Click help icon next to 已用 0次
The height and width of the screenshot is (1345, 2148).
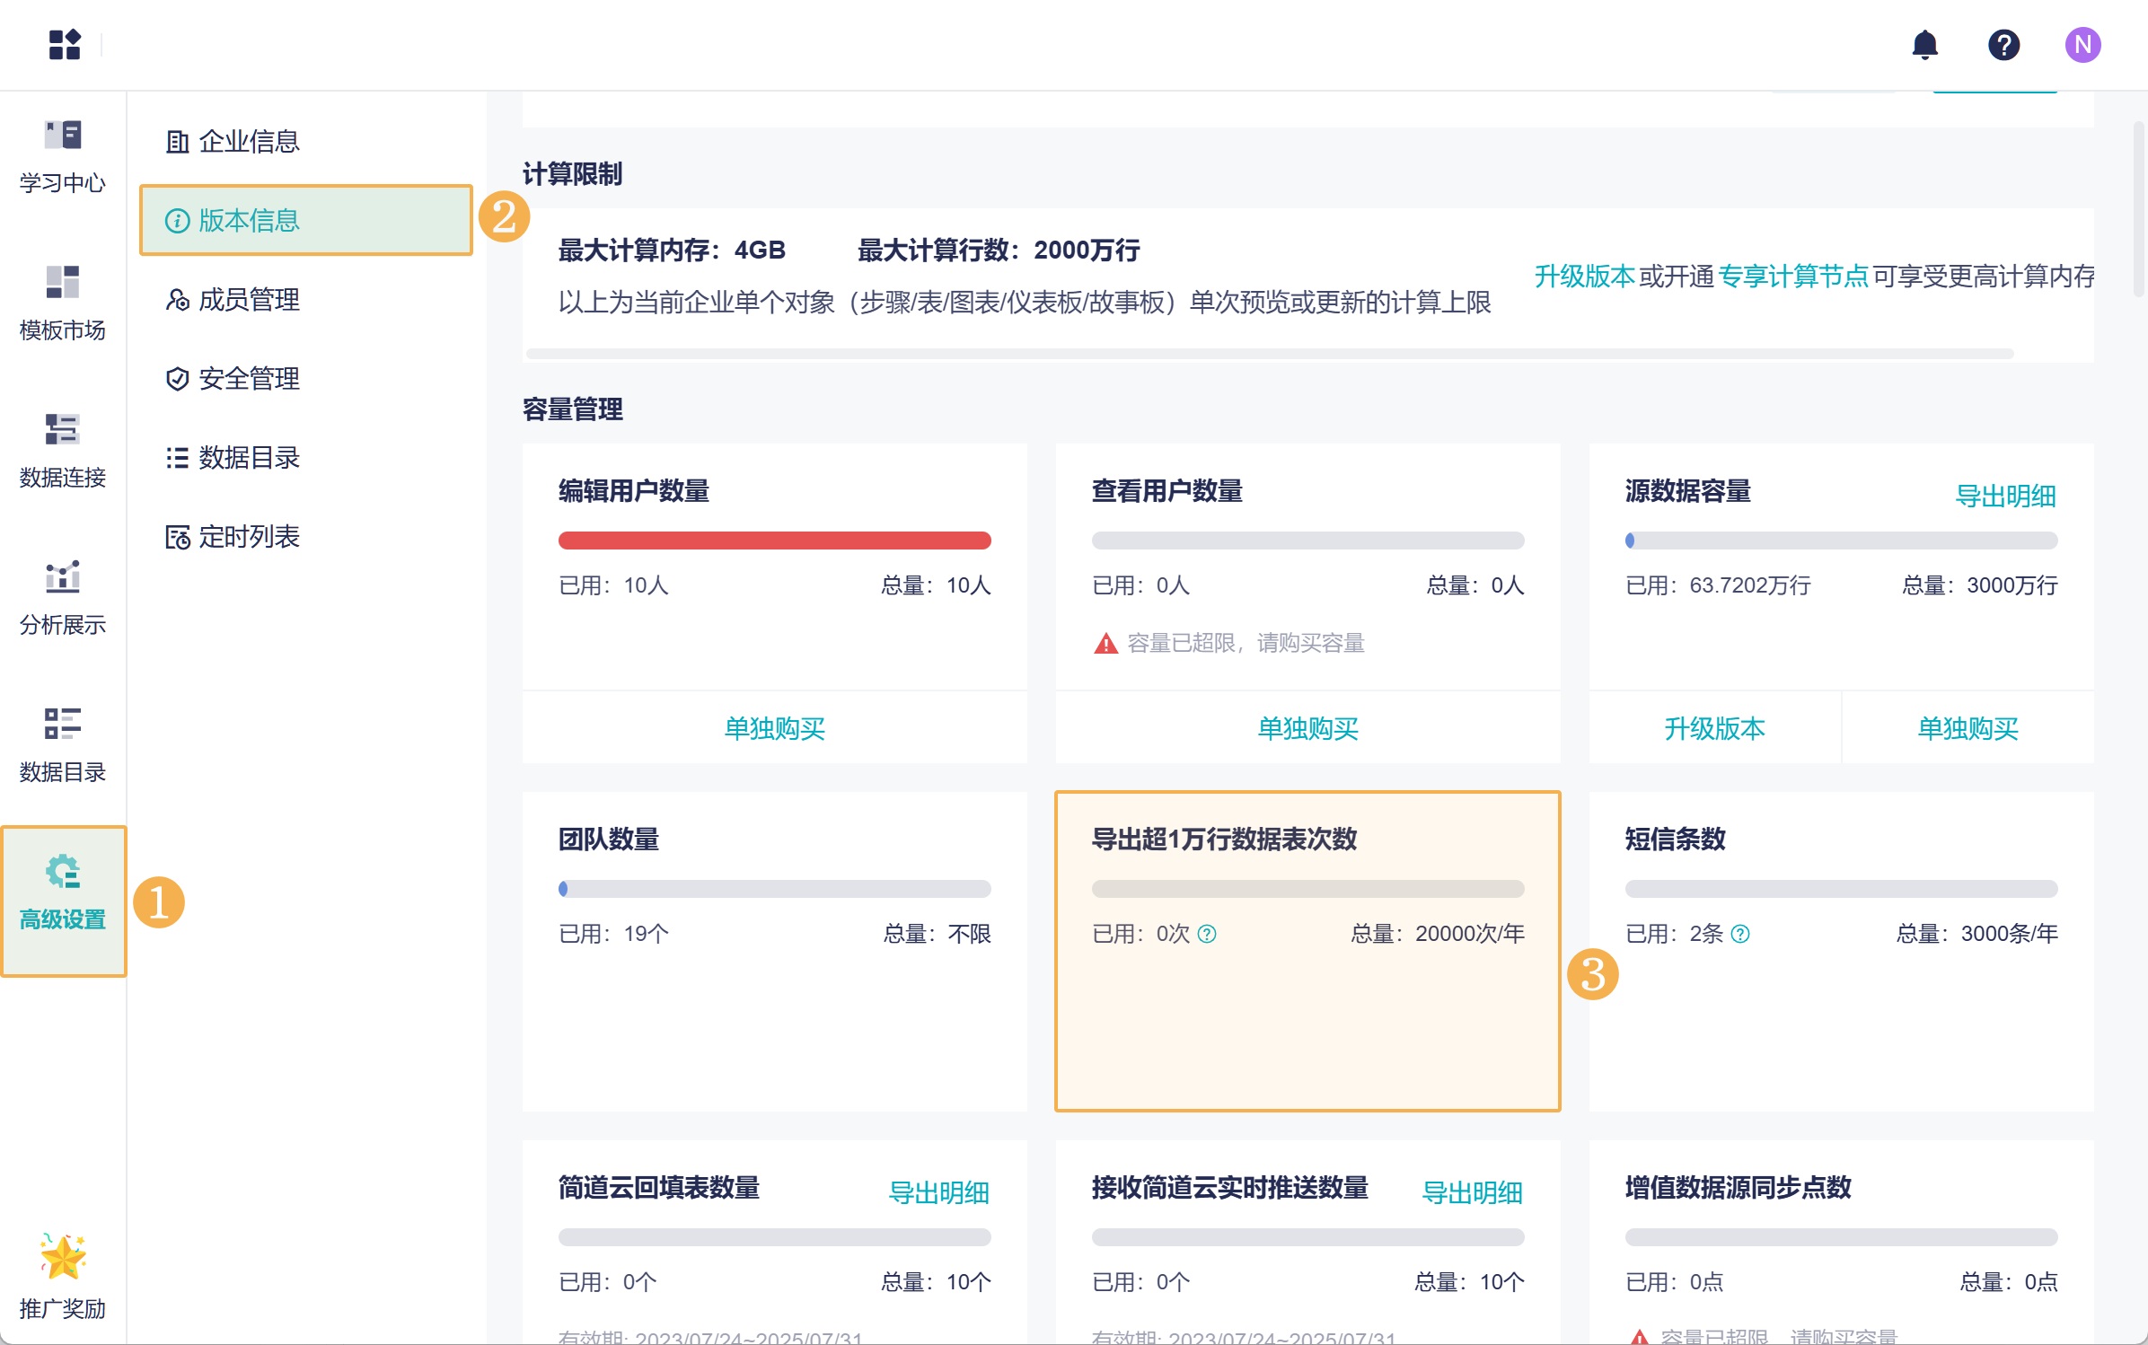coord(1207,934)
